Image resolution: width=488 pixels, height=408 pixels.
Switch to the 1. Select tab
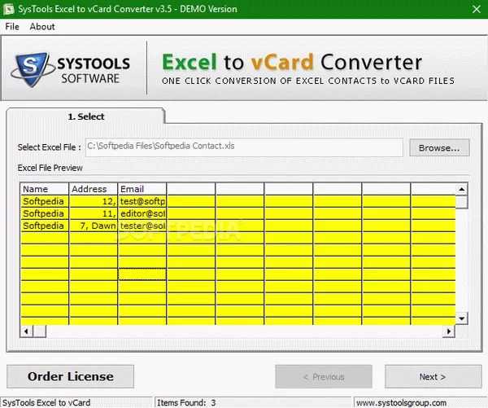85,116
